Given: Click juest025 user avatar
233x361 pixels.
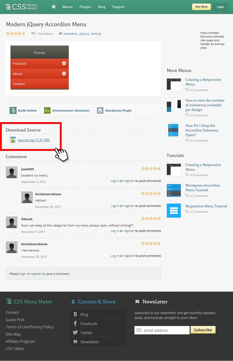Looking at the screenshot, I should coord(11,172).
